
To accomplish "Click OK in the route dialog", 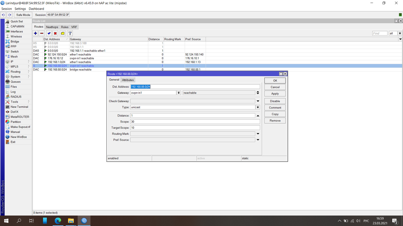I will (275, 81).
